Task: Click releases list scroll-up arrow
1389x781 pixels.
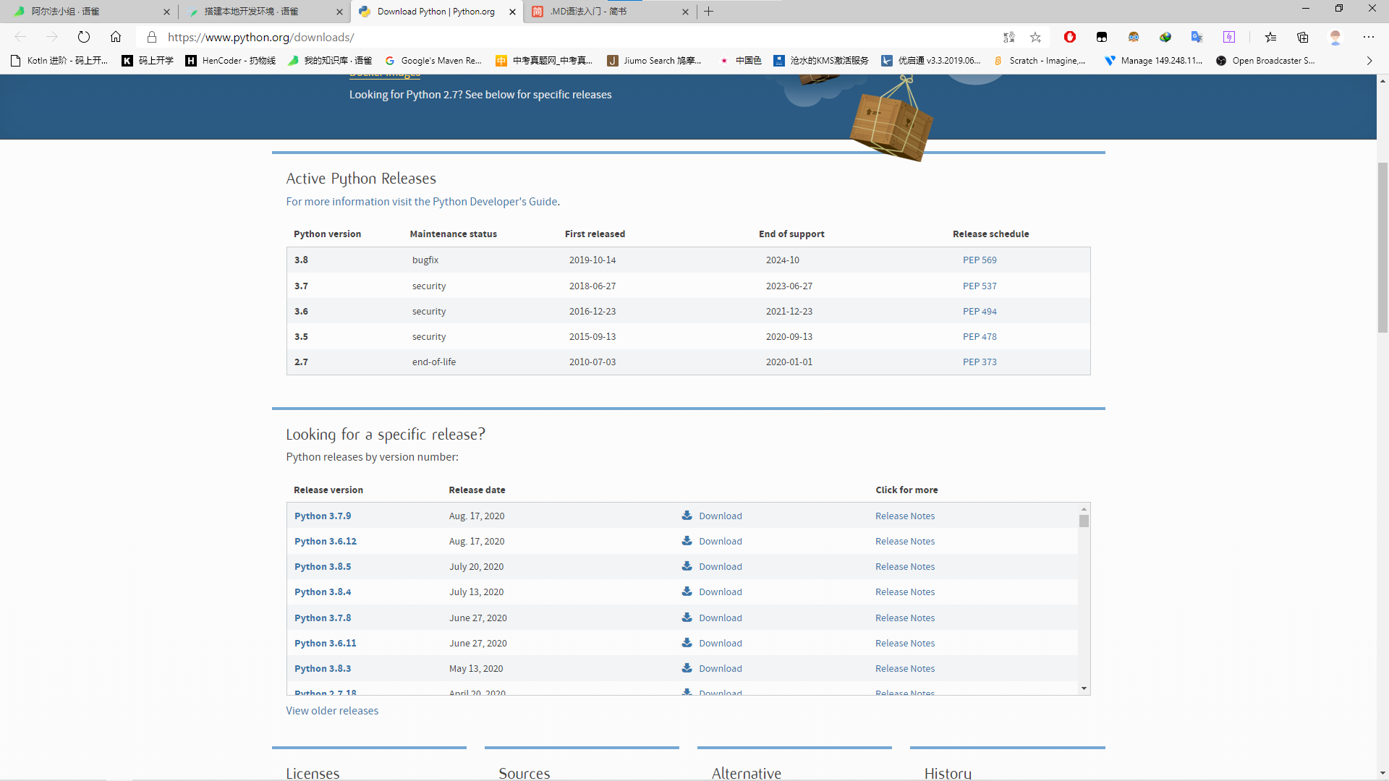Action: [x=1084, y=509]
